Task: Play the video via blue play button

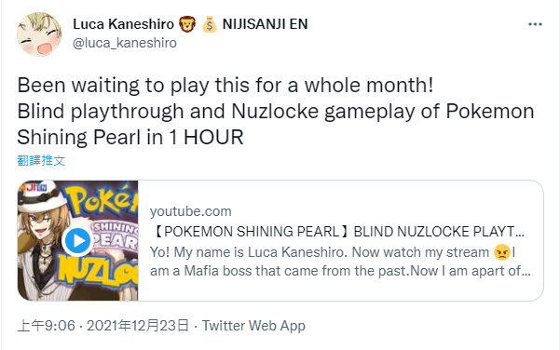Action: coord(78,241)
